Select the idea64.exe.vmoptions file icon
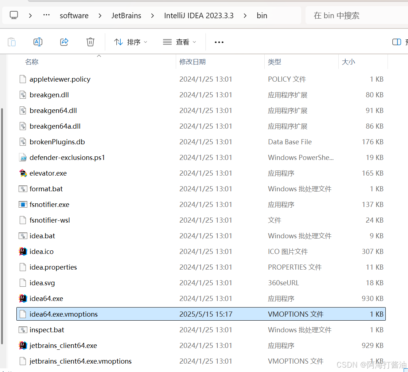 pyautogui.click(x=23, y=314)
